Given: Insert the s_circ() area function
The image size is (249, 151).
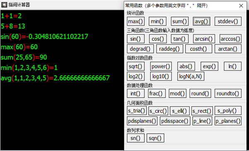Looking at the screenshot, I should [158, 111].
